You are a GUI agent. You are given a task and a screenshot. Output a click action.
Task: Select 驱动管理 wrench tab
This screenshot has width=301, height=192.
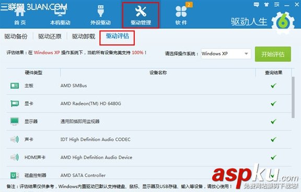(141, 15)
